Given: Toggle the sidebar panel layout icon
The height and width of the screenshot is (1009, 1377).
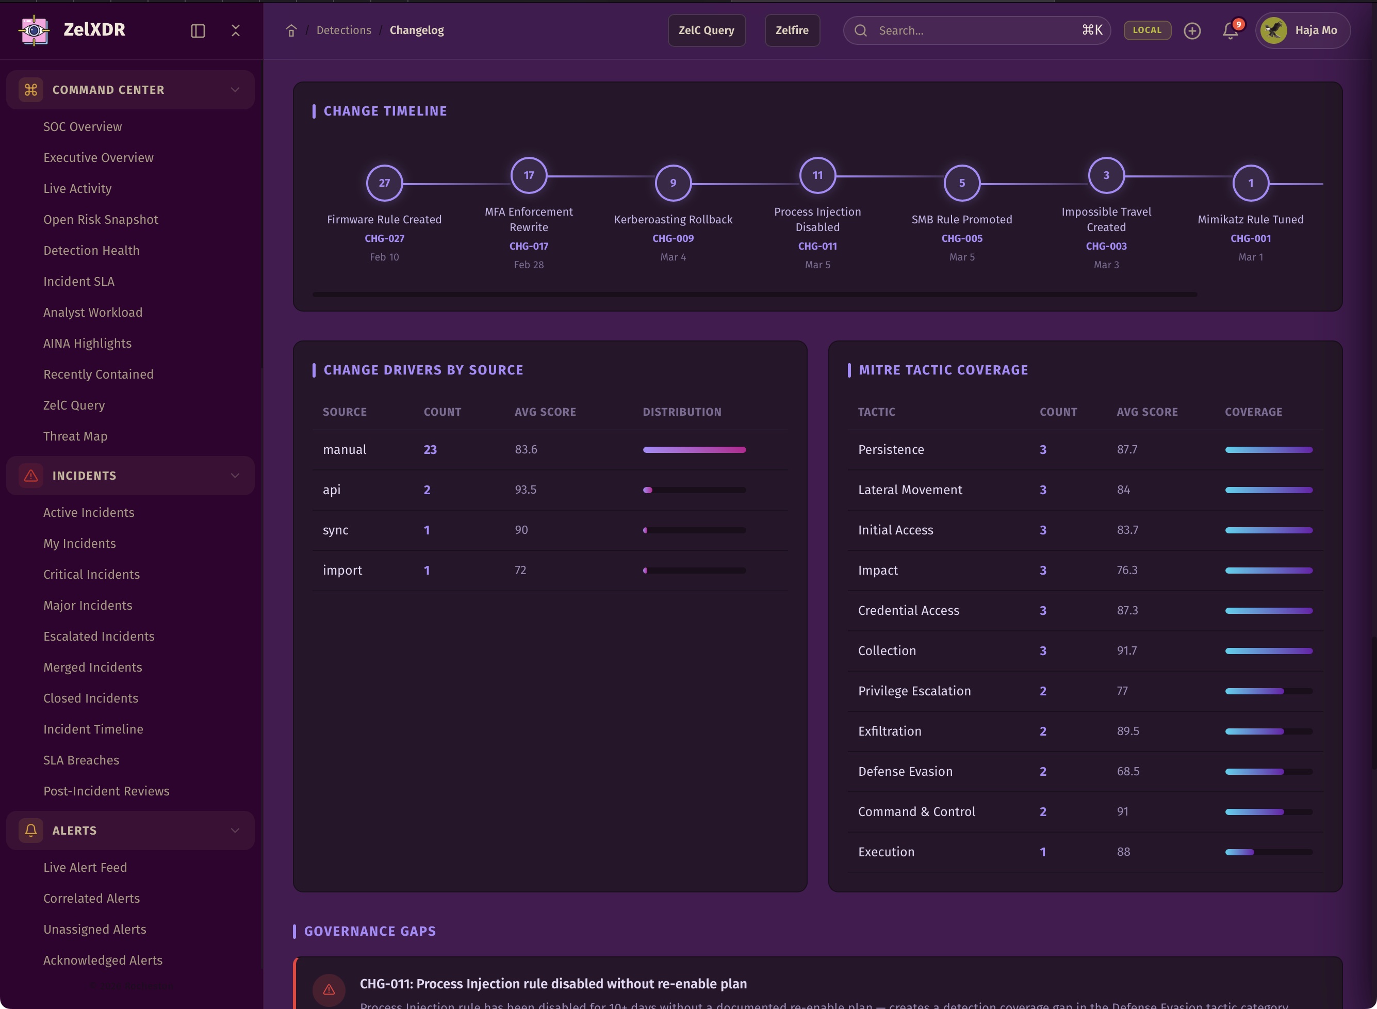Looking at the screenshot, I should tap(198, 30).
